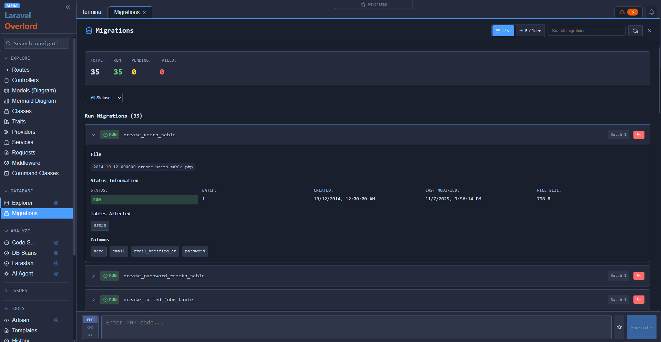Switch to the Terminal tab

pos(92,12)
